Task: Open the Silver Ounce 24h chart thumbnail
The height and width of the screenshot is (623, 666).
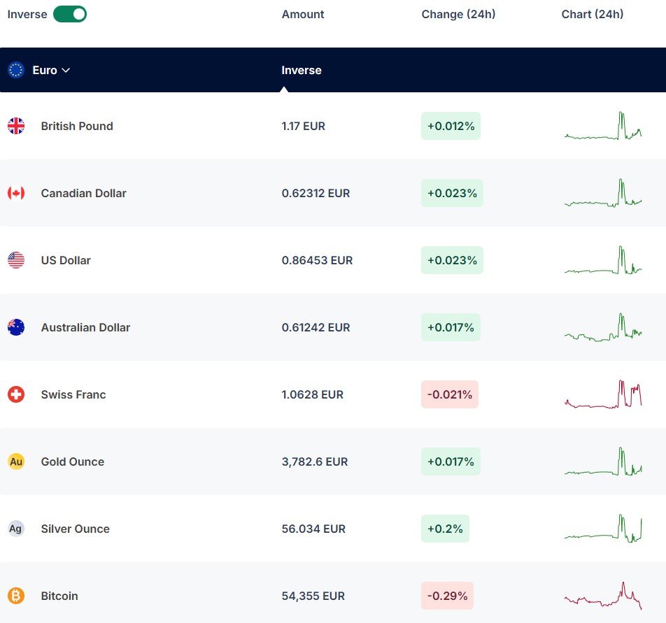Action: (603, 529)
